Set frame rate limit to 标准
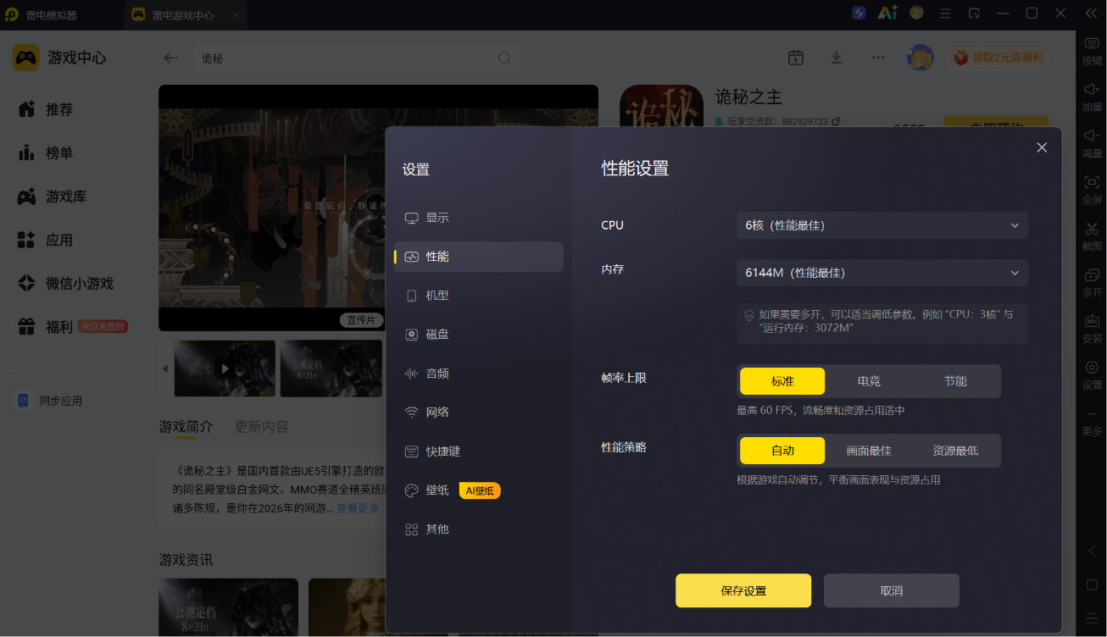This screenshot has height=637, width=1107. [x=782, y=381]
